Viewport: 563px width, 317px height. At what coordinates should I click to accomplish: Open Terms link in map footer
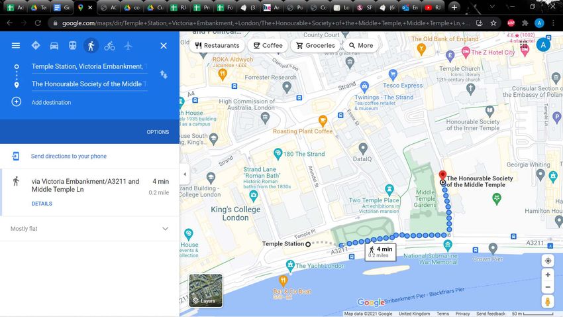(x=442, y=314)
